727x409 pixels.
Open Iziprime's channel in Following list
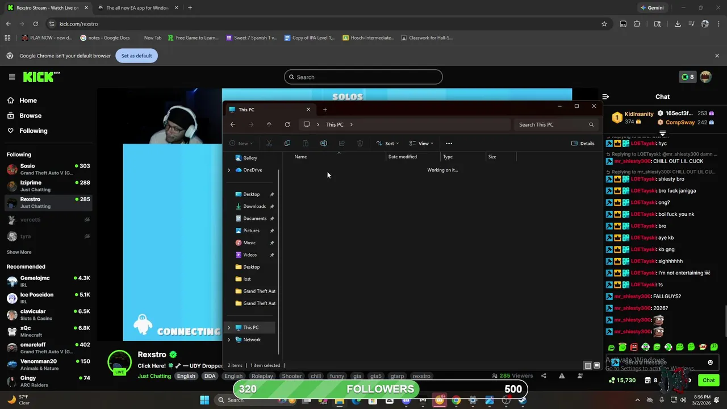pos(48,186)
